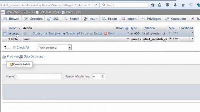This screenshot has height=112, width=200.
Task: Open the downloads arrow icon
Action: [175, 5]
